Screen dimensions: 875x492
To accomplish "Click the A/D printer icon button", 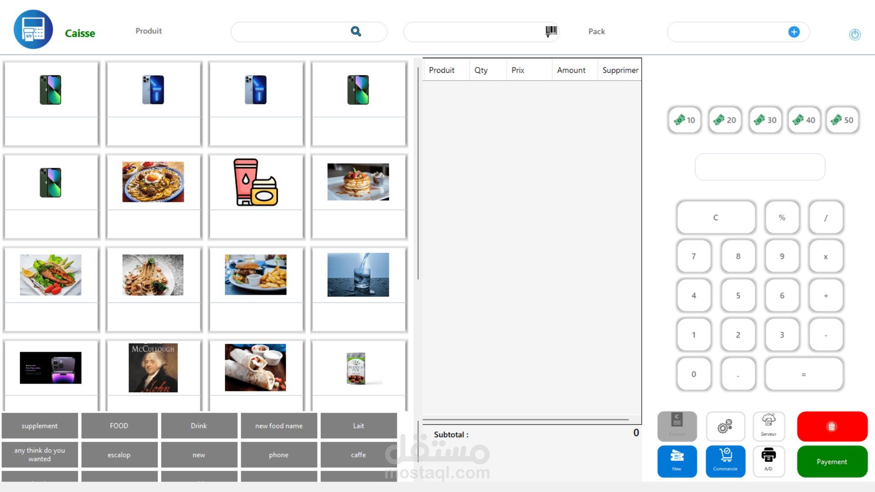I will pyautogui.click(x=768, y=461).
